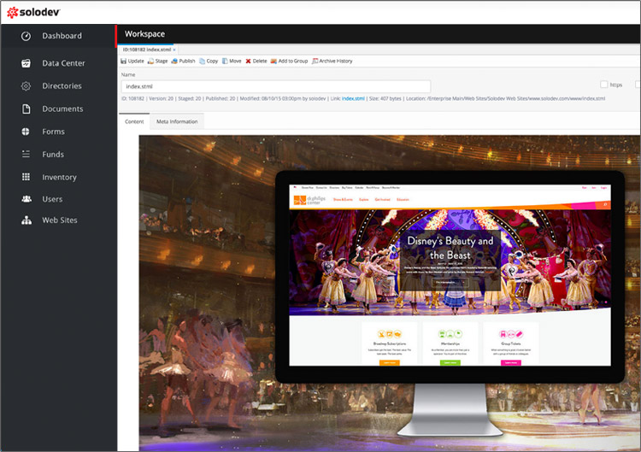Click the Publish toolbar icon

(174, 61)
